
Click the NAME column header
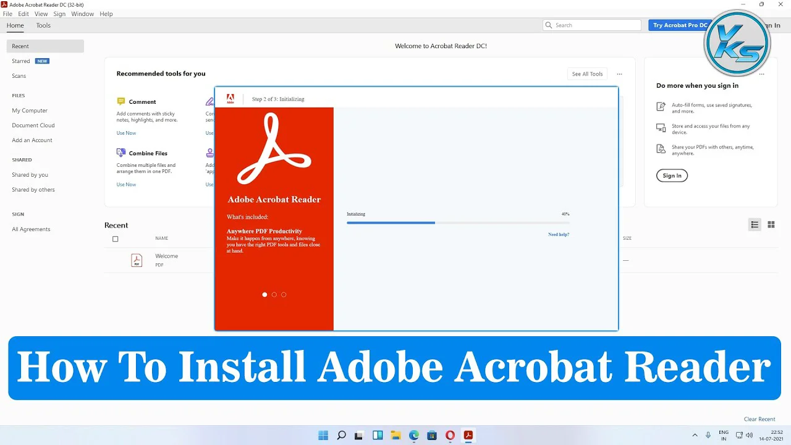[162, 238]
